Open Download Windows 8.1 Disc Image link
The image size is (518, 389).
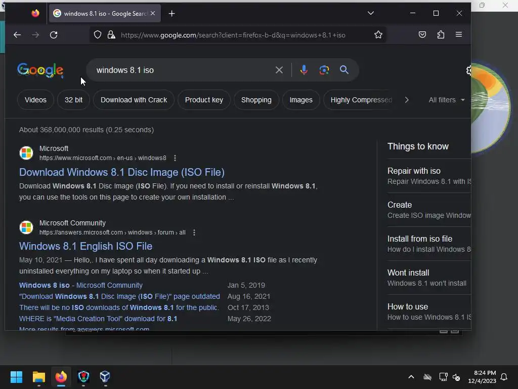tap(121, 172)
